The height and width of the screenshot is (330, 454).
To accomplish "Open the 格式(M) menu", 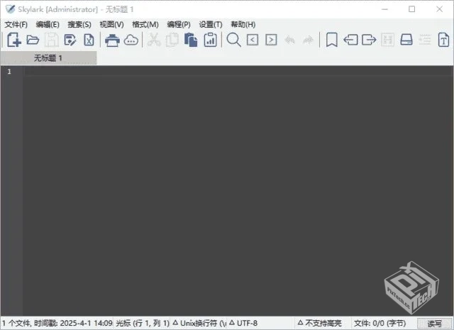I will coord(145,25).
